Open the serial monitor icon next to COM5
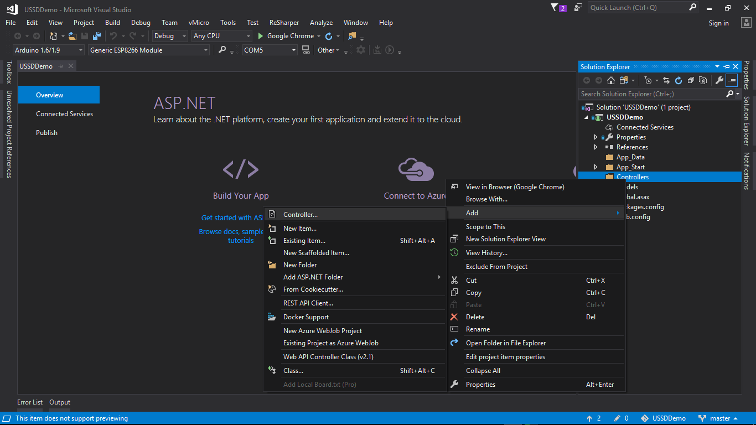The height and width of the screenshot is (425, 756). point(305,50)
